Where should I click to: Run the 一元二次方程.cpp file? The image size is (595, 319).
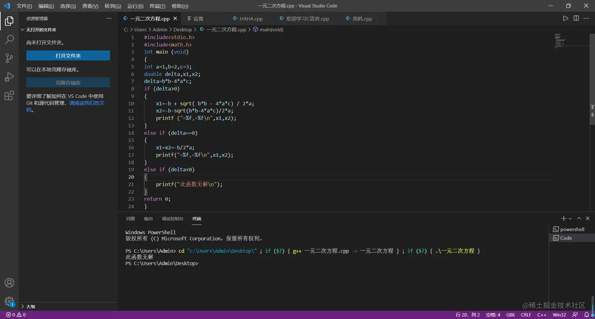click(566, 18)
